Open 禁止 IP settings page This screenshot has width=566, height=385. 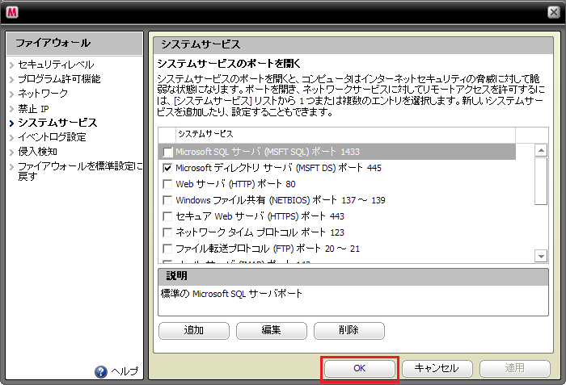tap(34, 108)
